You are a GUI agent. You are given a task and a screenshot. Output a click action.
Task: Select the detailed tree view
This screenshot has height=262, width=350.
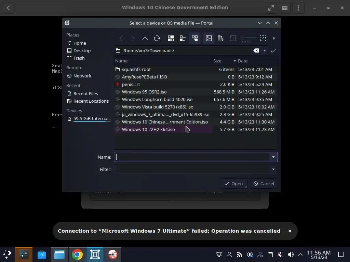(195, 38)
